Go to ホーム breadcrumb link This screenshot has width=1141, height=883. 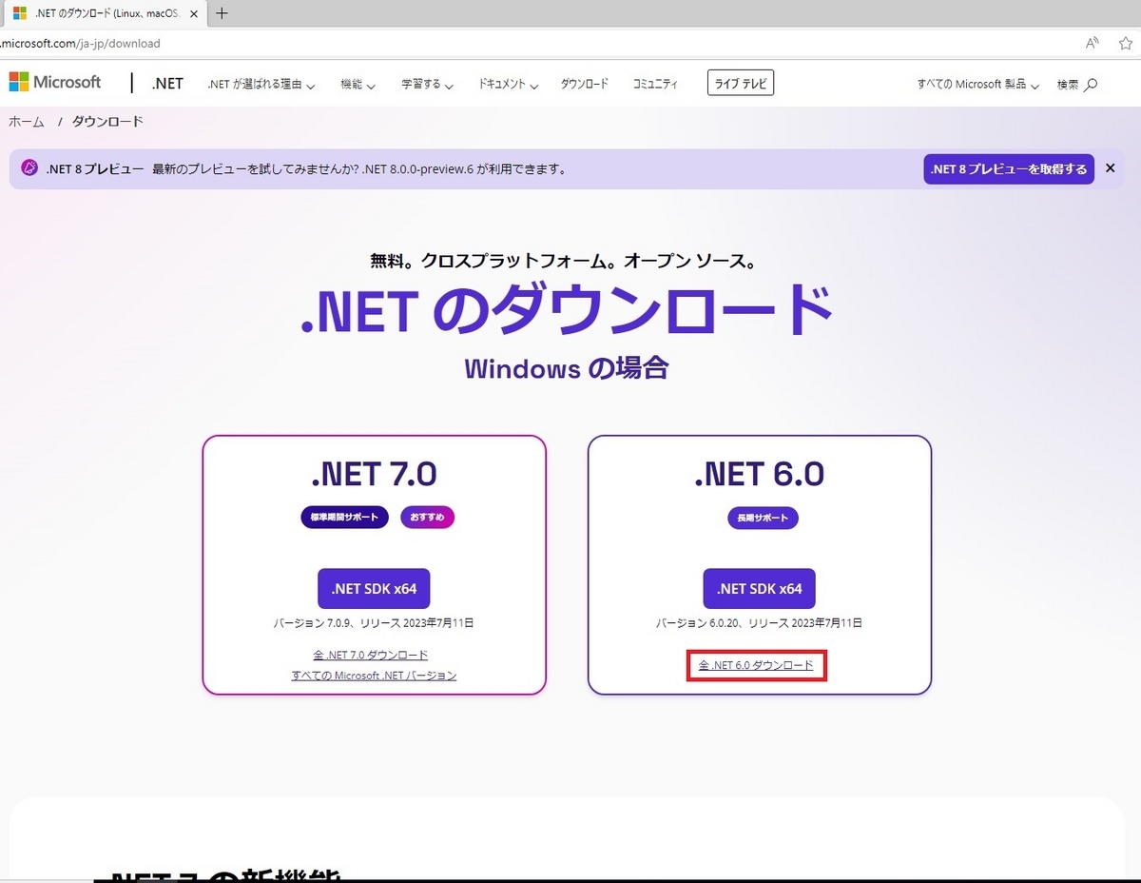(x=27, y=122)
